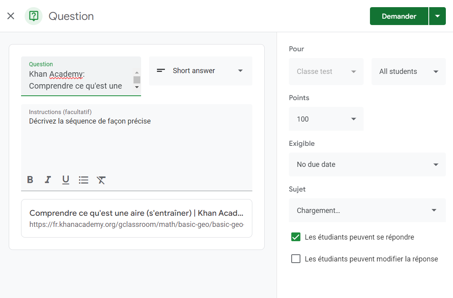
Task: Click the Points label
Action: [x=299, y=98]
